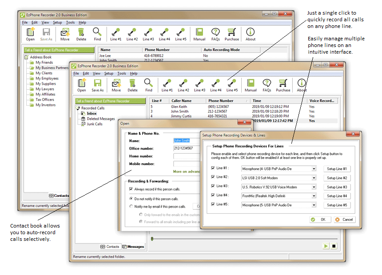Click Move icon in front window toolbar
Screen dimensions: 382x275
coord(116,85)
